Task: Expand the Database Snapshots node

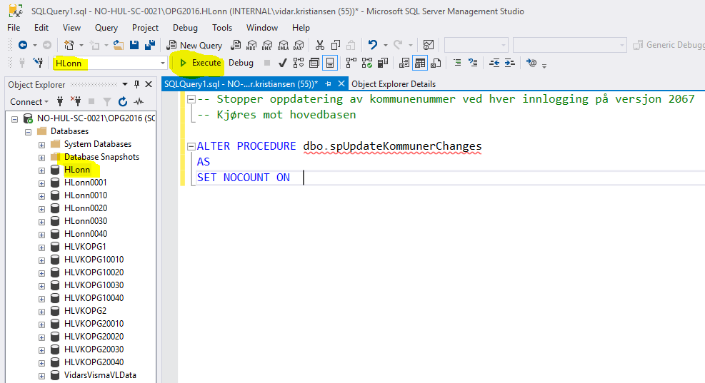Action: coord(42,158)
